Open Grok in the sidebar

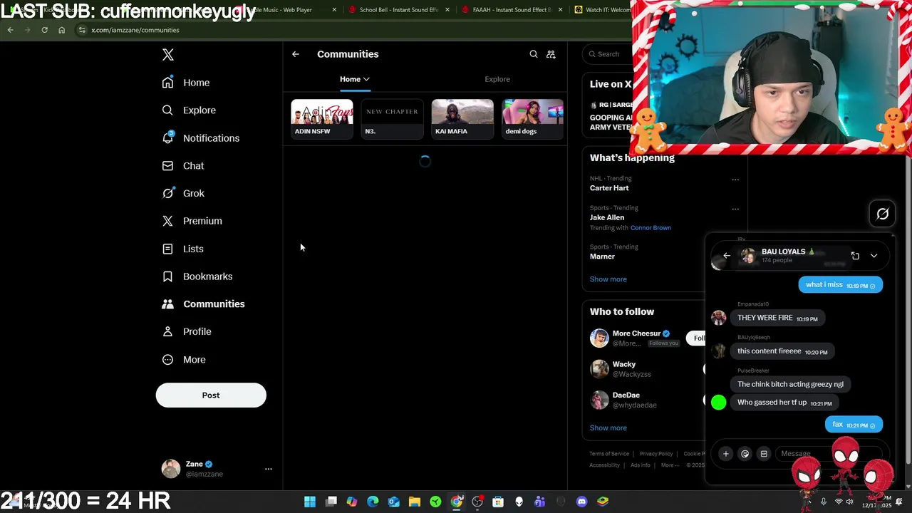[183, 193]
